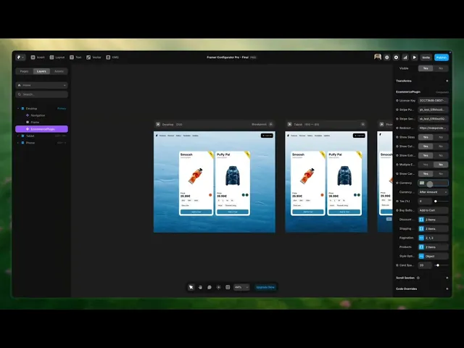Screen dimensions: 464x348
Task: Open the Home page dropdown
Action: pyautogui.click(x=41, y=86)
